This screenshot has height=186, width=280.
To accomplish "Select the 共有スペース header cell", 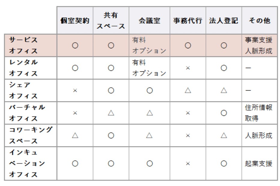I will click(x=111, y=20).
